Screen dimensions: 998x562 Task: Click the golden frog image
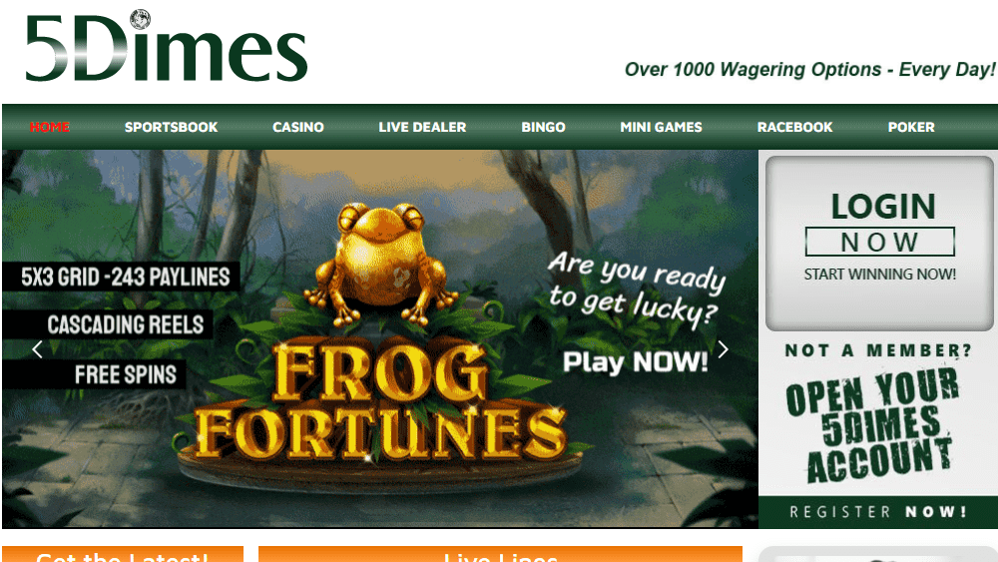click(x=380, y=263)
